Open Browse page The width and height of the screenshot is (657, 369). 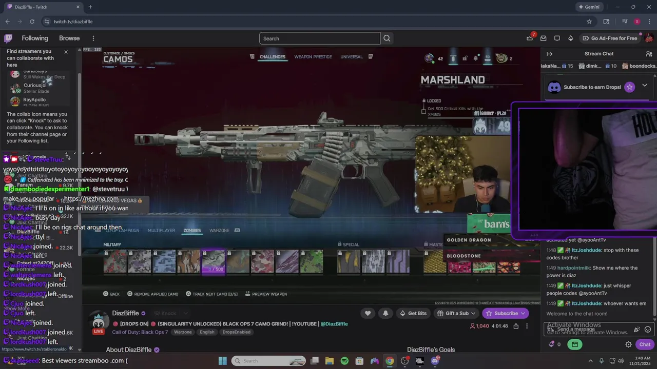(69, 38)
